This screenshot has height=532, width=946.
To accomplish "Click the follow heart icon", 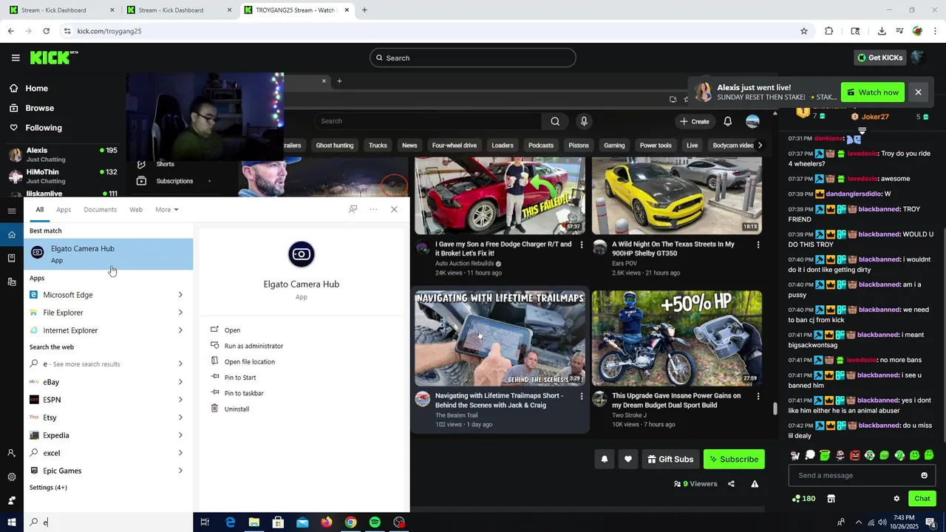I will (628, 459).
